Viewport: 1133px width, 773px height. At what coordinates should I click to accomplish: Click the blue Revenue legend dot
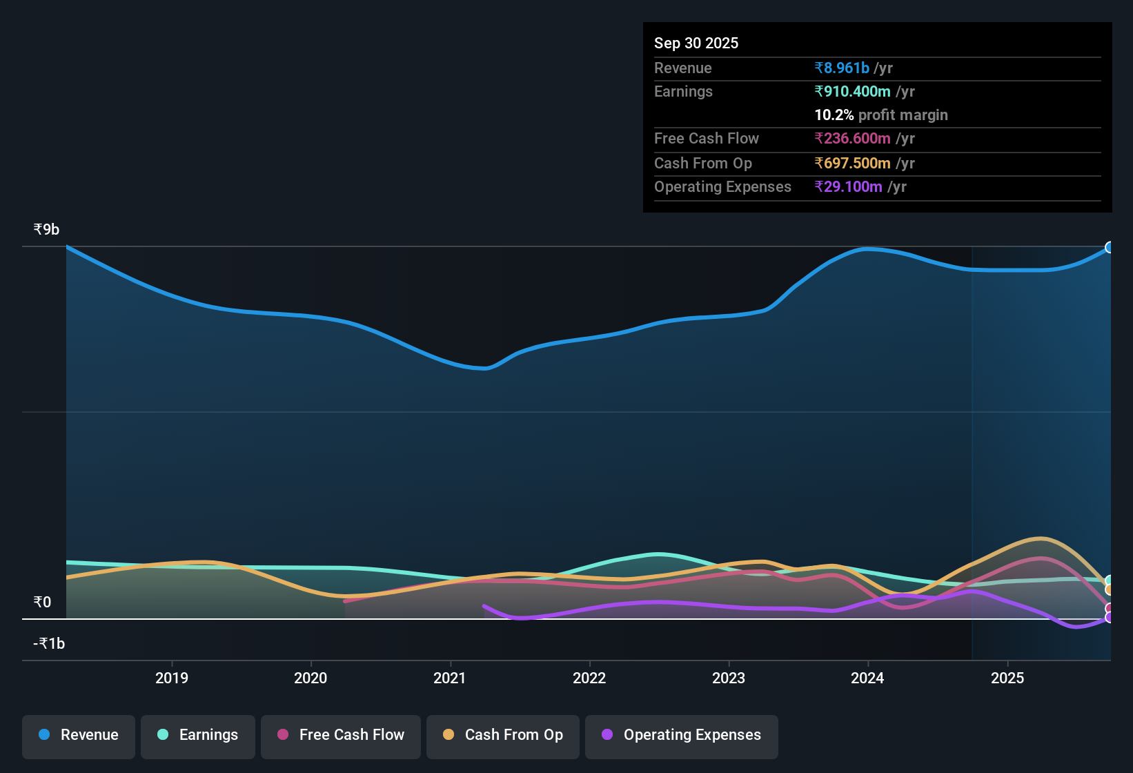click(43, 735)
